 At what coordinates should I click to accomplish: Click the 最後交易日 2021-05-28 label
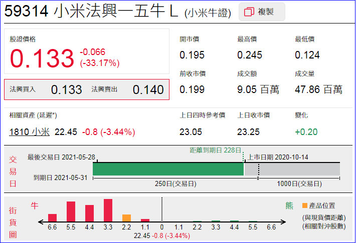[x=61, y=157]
